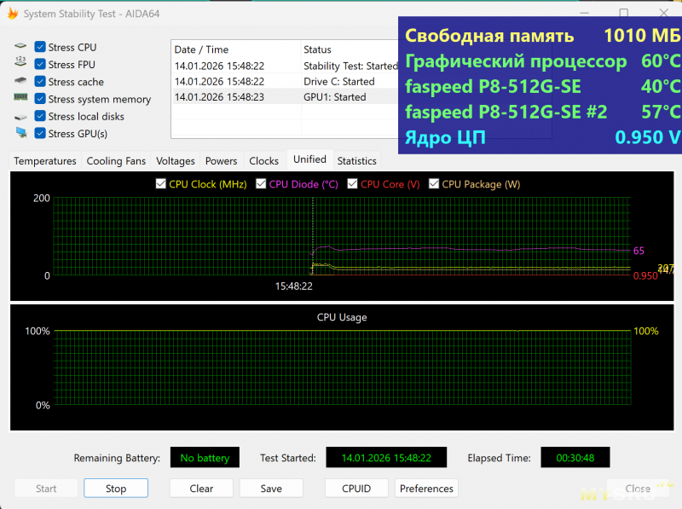
Task: Uncheck the Stress CPU checkbox
Action: [40, 47]
